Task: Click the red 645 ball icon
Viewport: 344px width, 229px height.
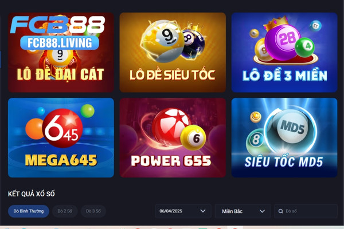Action: click(62, 128)
